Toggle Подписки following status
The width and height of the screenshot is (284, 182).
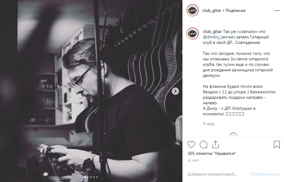(x=235, y=10)
